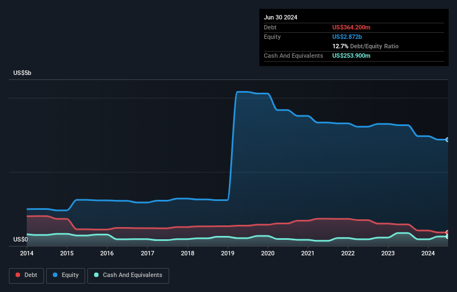Click the 2014 x-axis label
The image size is (457, 292).
tap(27, 253)
